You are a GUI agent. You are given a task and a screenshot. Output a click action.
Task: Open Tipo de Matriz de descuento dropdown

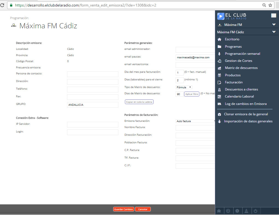pyautogui.click(x=184, y=87)
